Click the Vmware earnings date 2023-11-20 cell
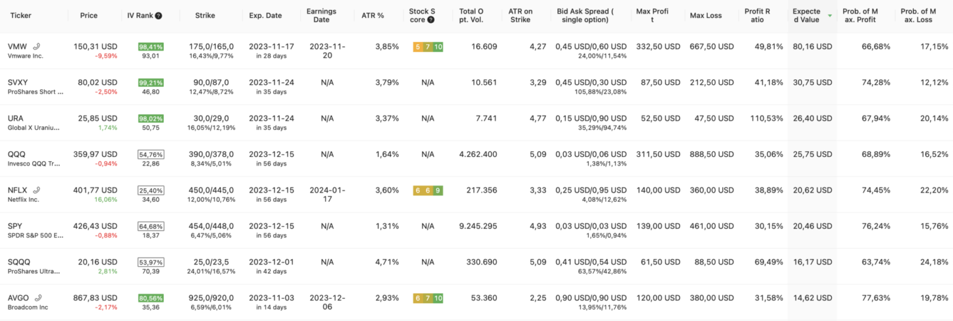The image size is (953, 321). click(x=326, y=51)
